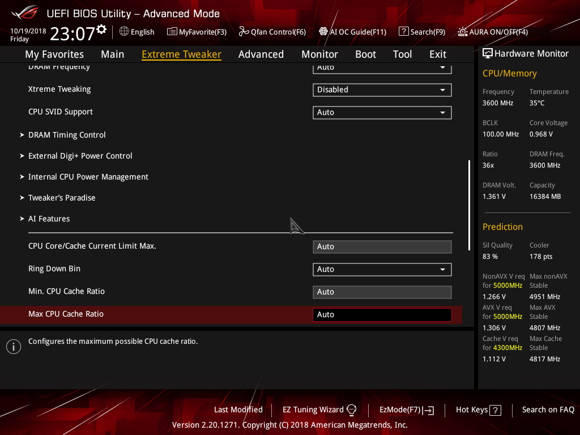Open the Monitor tab
Image resolution: width=580 pixels, height=435 pixels.
pyautogui.click(x=319, y=54)
